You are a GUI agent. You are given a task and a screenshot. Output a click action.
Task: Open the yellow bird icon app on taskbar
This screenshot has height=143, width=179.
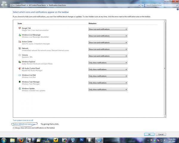[x=56, y=140]
